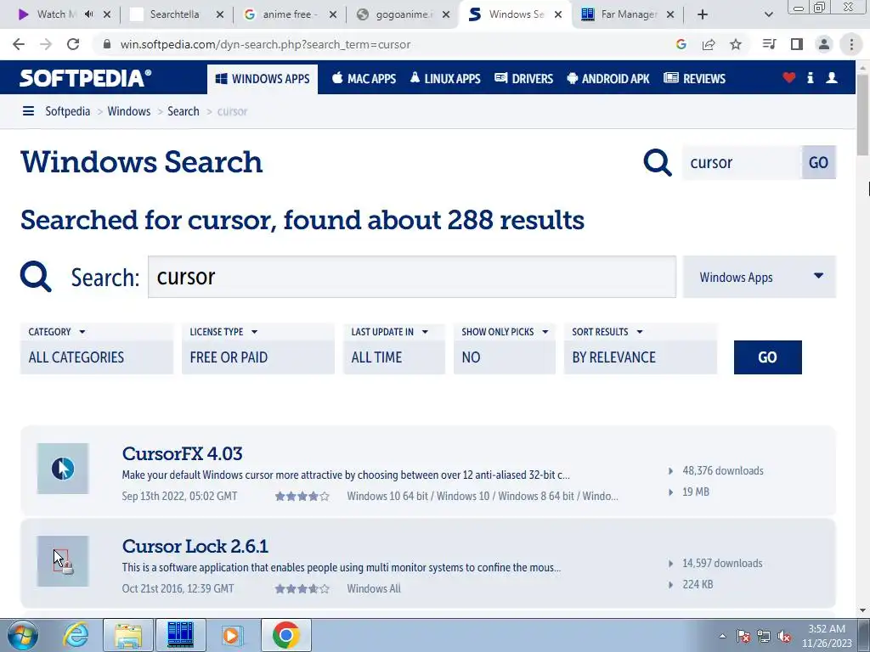Open a new tab with the plus button

click(703, 14)
